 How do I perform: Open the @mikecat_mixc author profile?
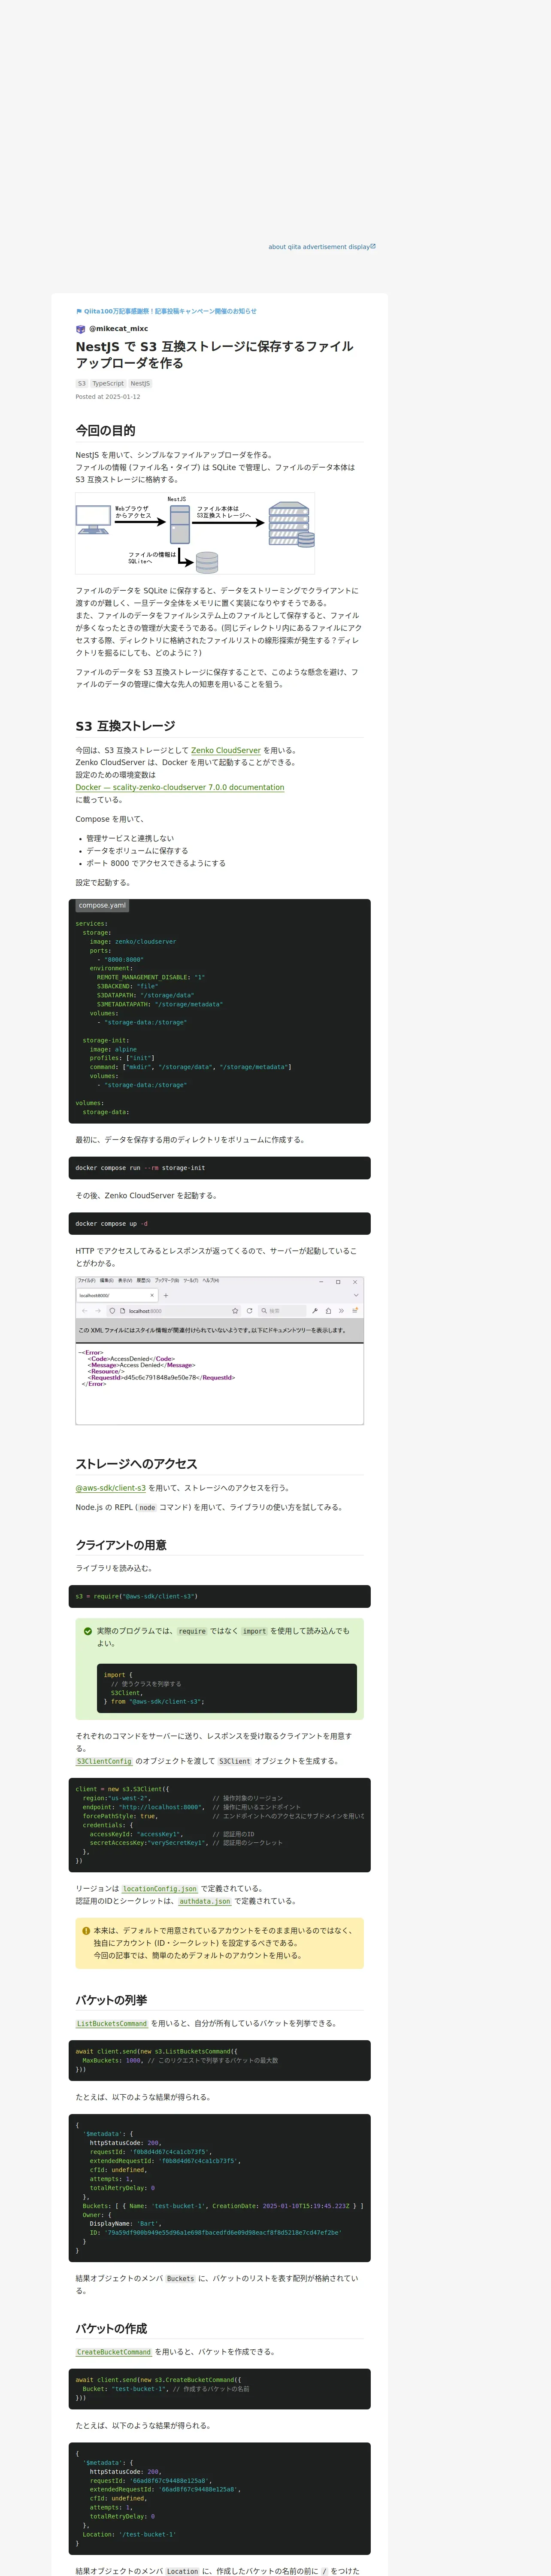click(118, 329)
